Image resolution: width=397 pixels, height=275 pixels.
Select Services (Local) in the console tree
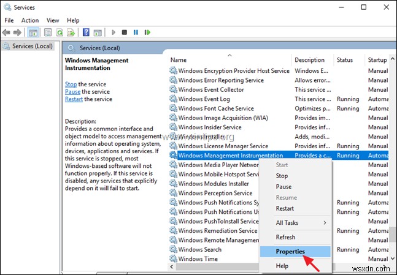[28, 46]
